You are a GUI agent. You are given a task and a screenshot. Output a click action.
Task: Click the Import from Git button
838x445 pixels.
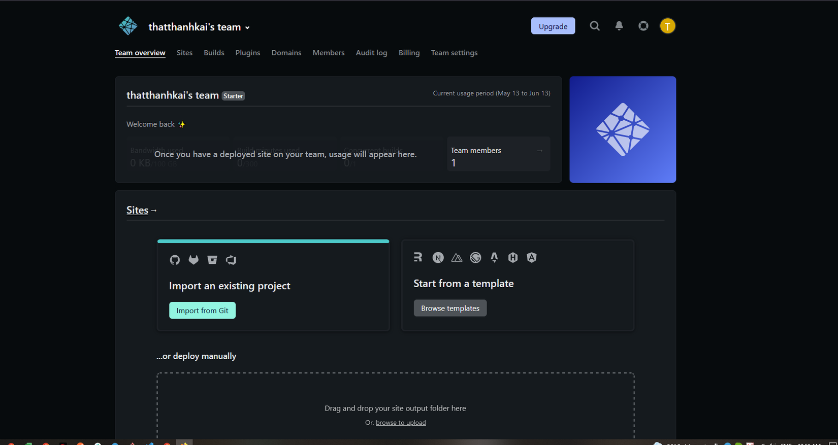(x=202, y=311)
